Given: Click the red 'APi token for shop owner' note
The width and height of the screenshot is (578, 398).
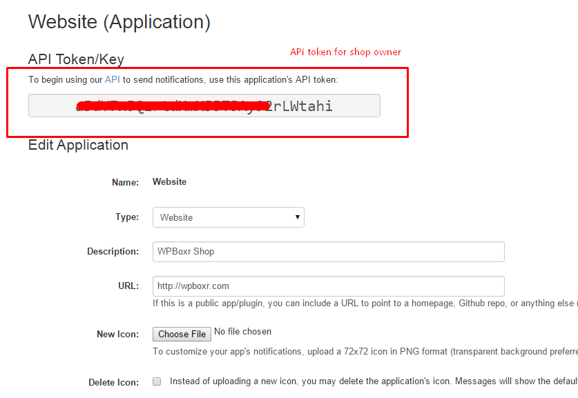Looking at the screenshot, I should 345,52.
